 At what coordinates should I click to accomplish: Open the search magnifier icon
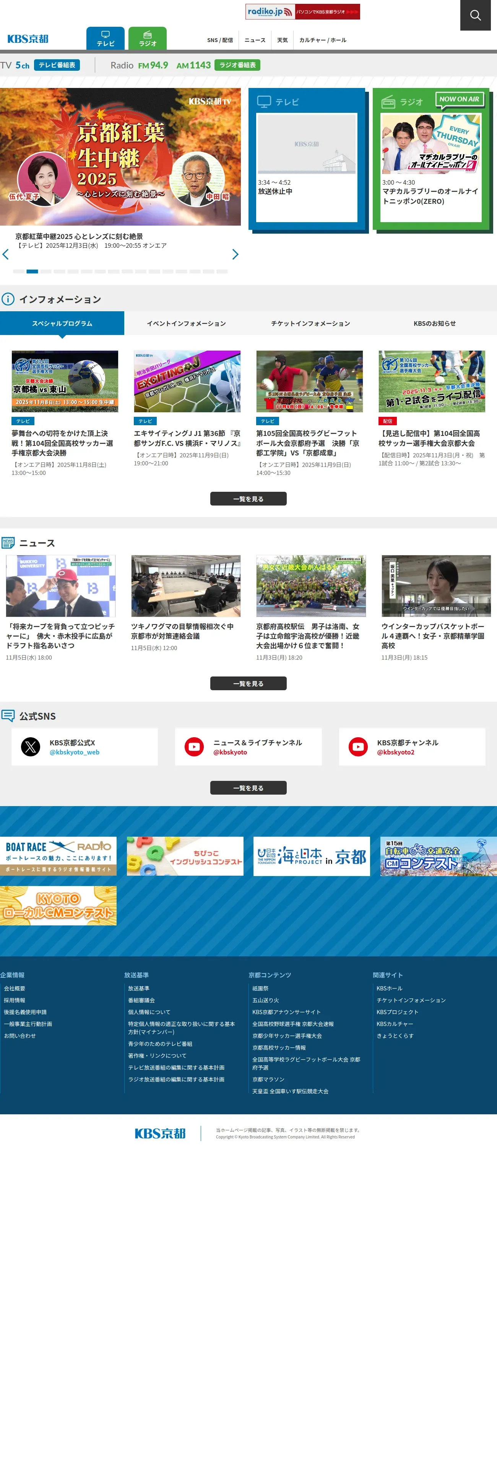click(x=475, y=15)
